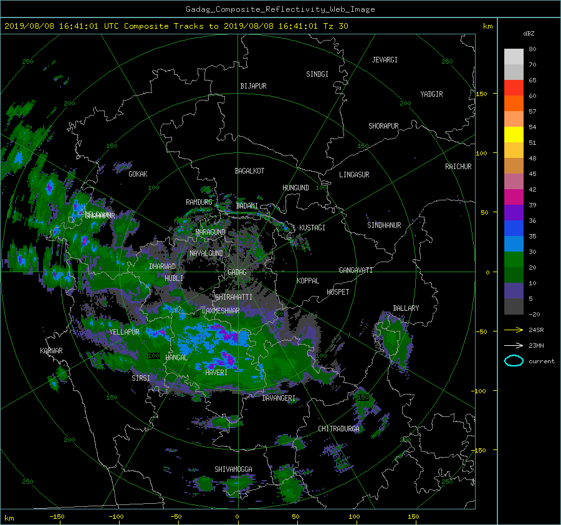Image resolution: width=561 pixels, height=525 pixels.
Task: Click the RAICHUR city label
Action: pos(458,167)
